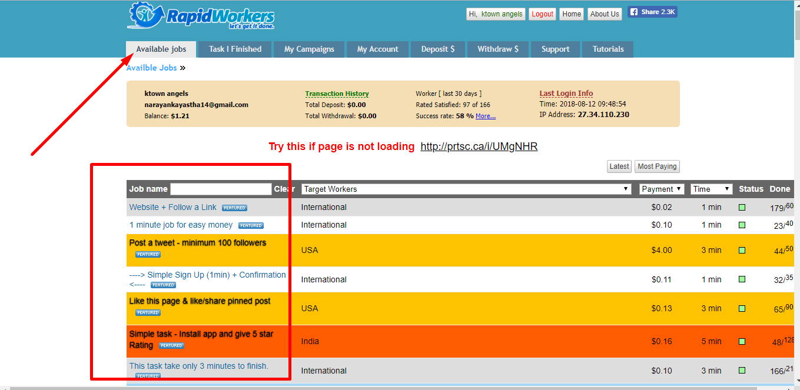Open the 'More...' success rate link
The image size is (800, 390).
[x=486, y=115]
